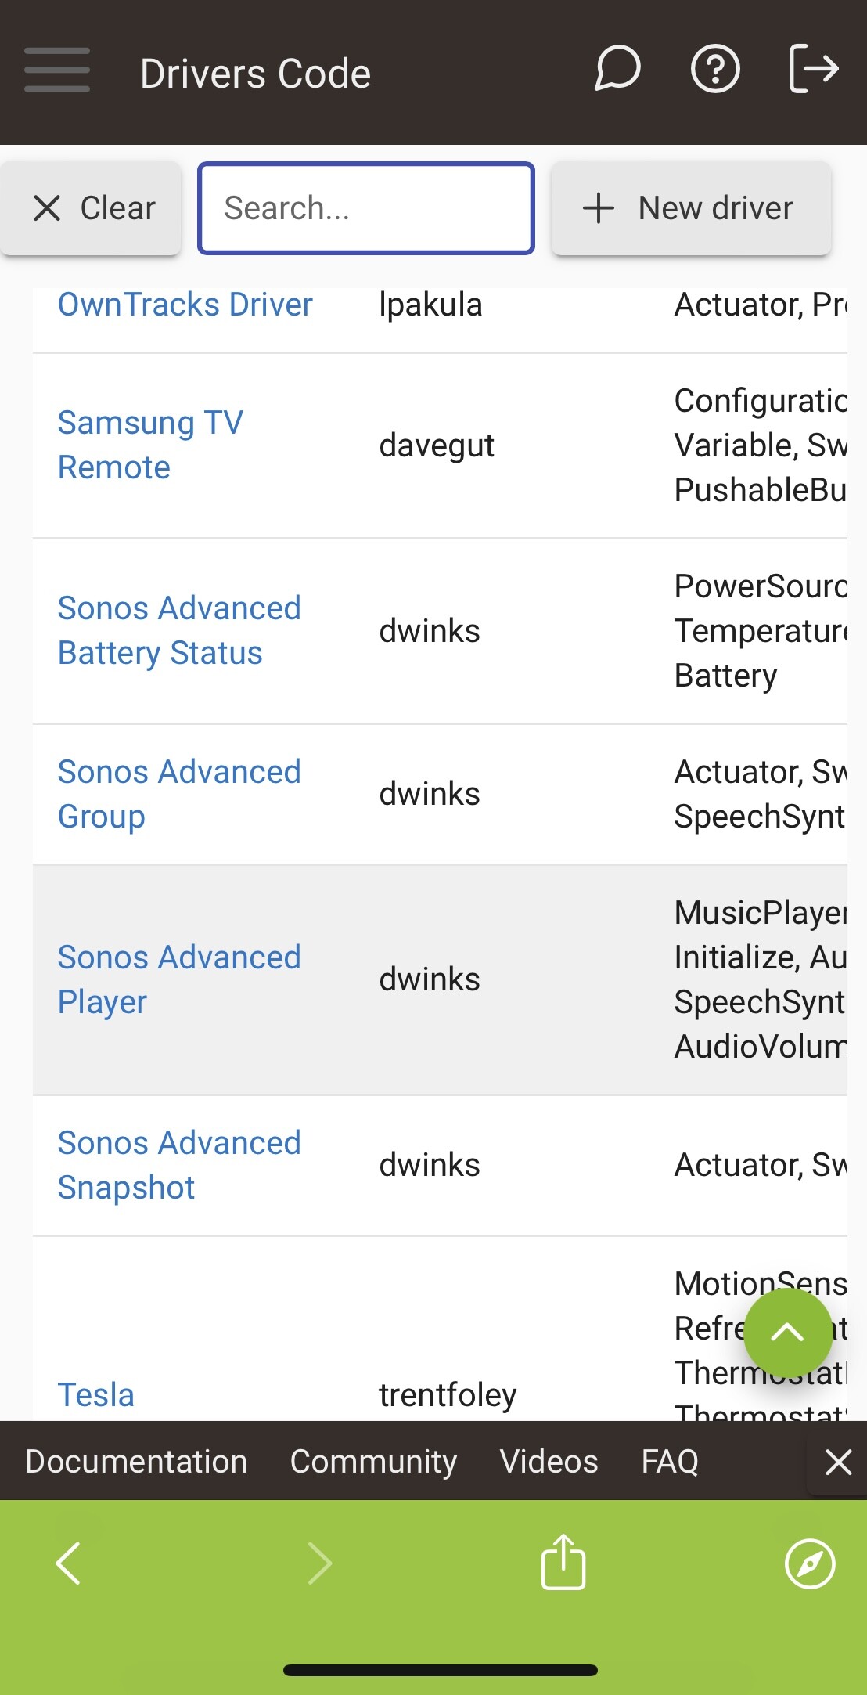Open the Samsung TV Remote driver
Image resolution: width=867 pixels, height=1695 pixels.
(150, 445)
